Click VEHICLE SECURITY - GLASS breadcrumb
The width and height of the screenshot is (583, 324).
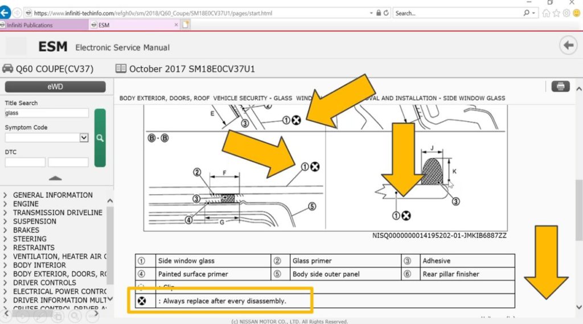click(252, 98)
